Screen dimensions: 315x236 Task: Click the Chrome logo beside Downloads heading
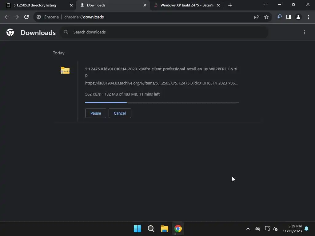point(10,32)
